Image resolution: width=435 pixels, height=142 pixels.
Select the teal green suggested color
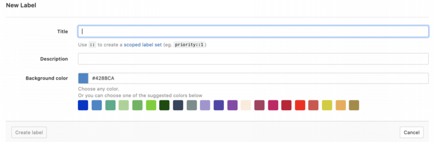(x=110, y=105)
